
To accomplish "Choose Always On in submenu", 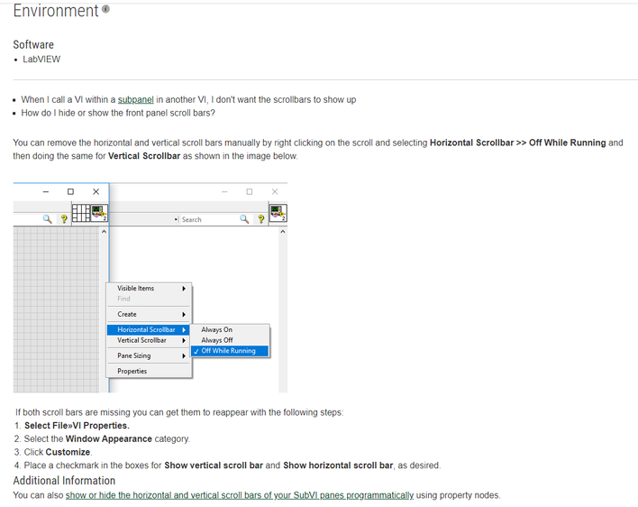I will point(230,329).
